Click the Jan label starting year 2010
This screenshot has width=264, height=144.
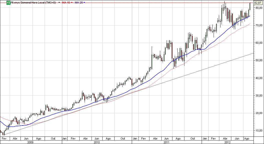tap(64, 138)
